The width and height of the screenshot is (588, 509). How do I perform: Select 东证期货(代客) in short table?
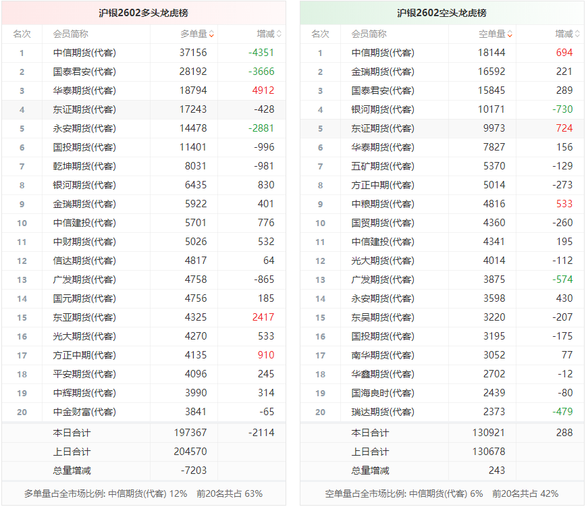(383, 128)
